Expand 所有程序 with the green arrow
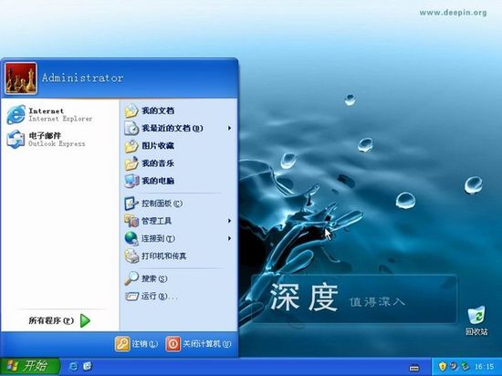Viewport: 502px width, 376px height. 85,320
